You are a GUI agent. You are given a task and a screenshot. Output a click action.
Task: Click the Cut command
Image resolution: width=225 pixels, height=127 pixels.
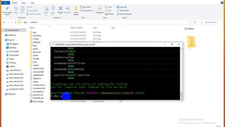[30, 7]
